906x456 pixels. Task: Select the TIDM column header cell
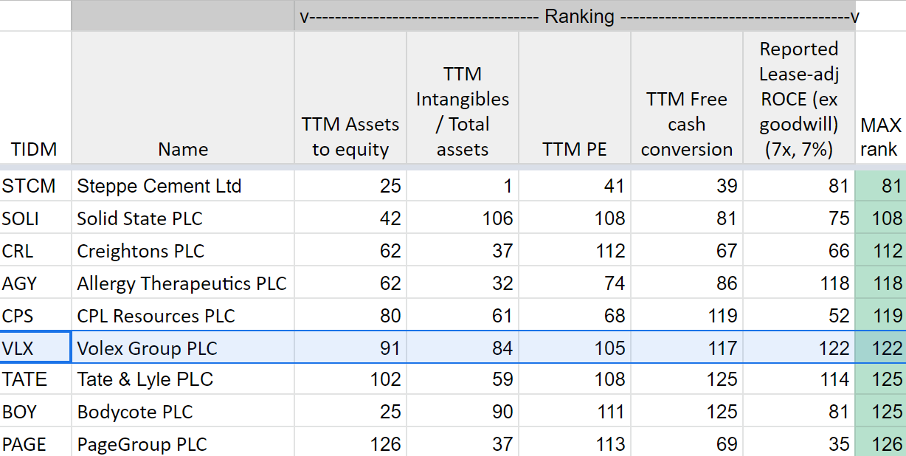35,98
